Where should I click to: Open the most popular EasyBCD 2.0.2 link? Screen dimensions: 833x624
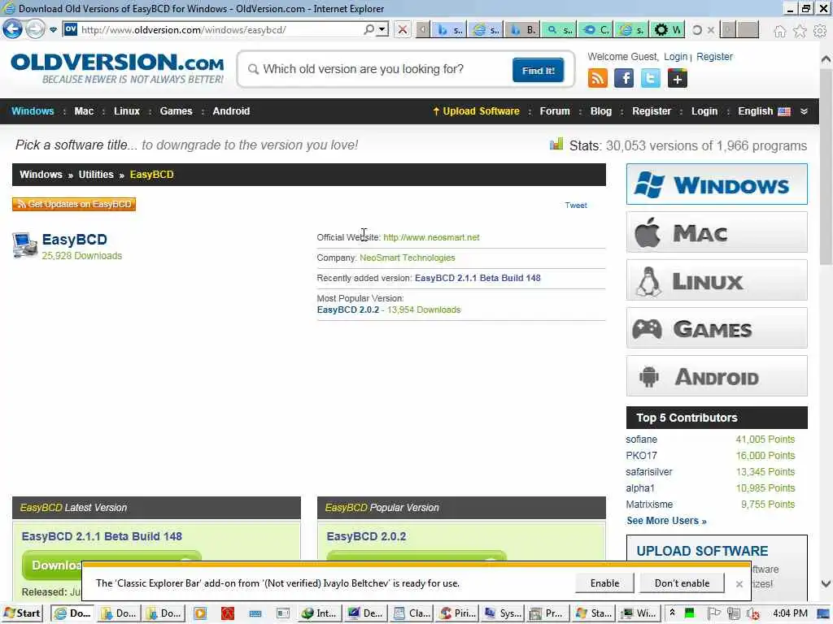348,310
